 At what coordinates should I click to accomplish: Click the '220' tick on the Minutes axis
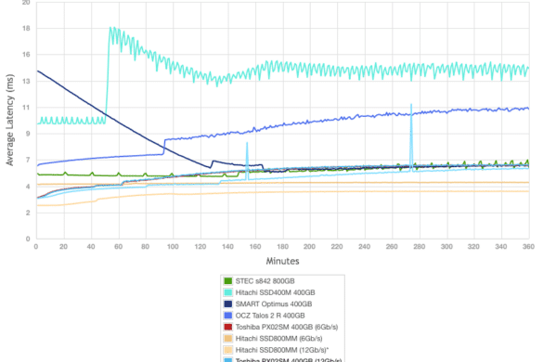click(337, 247)
